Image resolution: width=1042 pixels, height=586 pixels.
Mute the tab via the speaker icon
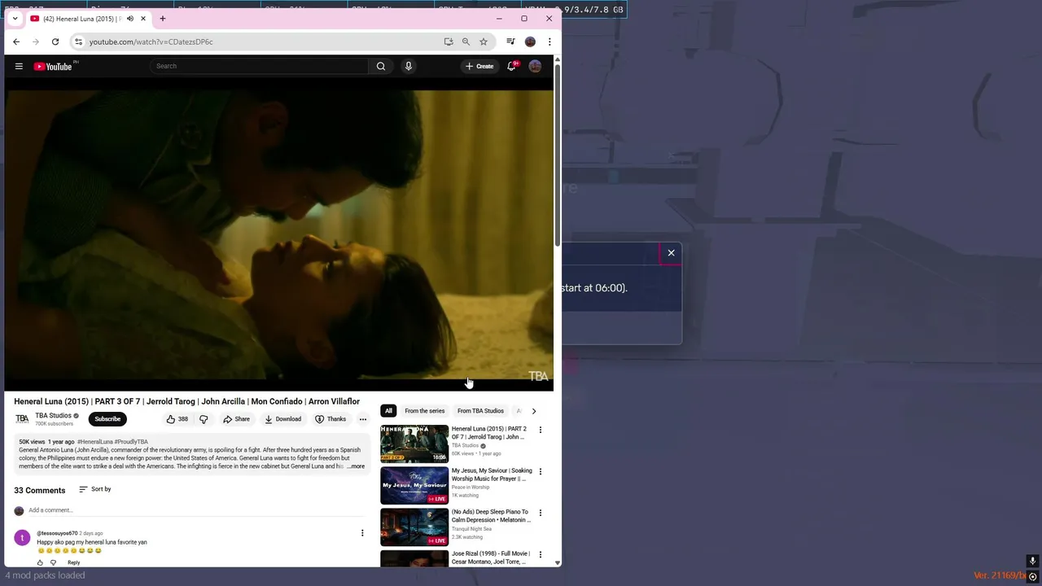pos(130,19)
